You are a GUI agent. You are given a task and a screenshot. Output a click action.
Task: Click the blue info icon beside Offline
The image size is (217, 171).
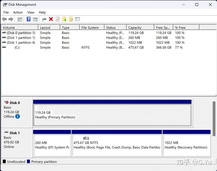pyautogui.click(x=17, y=116)
